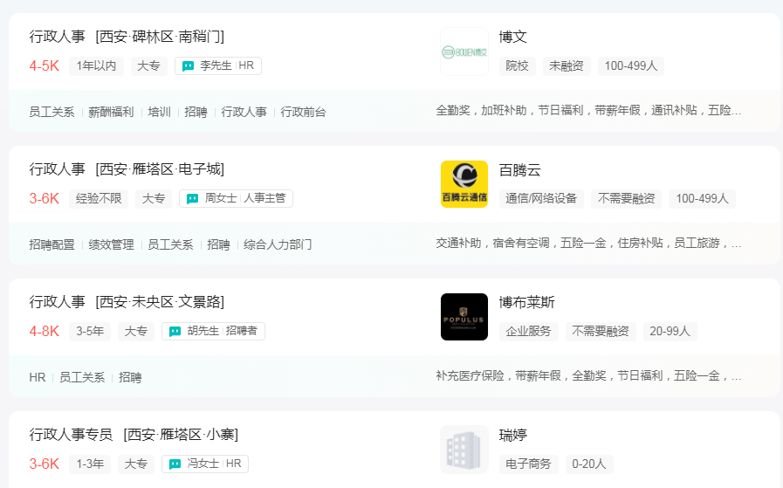The image size is (783, 488).
Task: Open the 百腾云通信 yellow logo
Action: pyautogui.click(x=464, y=184)
